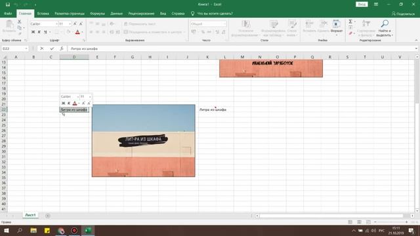
Task: Open mini toolbar font size dropdown
Action: point(90,96)
